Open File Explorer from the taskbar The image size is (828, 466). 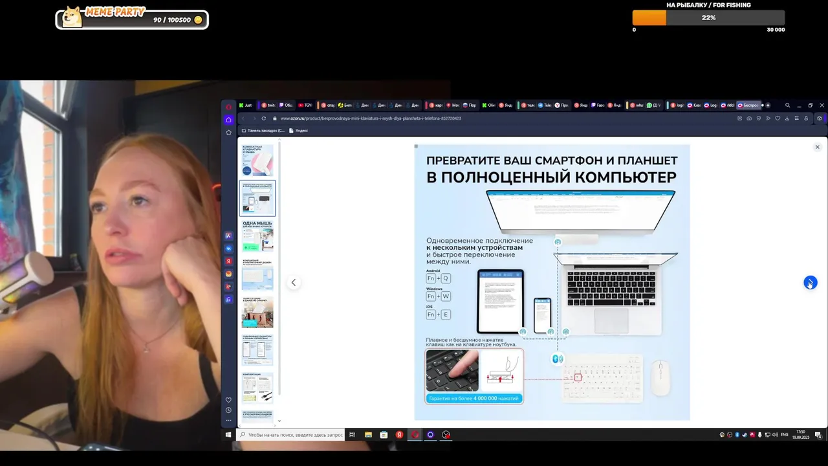click(x=368, y=434)
